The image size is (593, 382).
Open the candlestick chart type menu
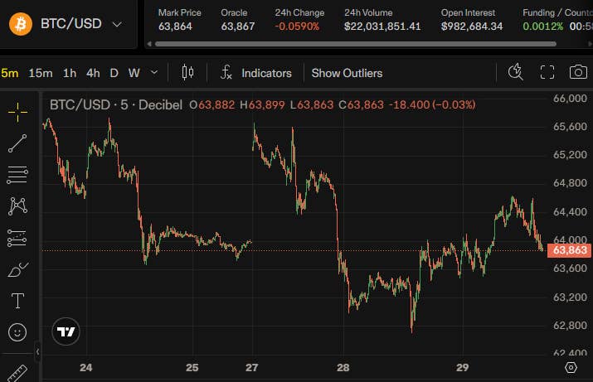tap(187, 72)
